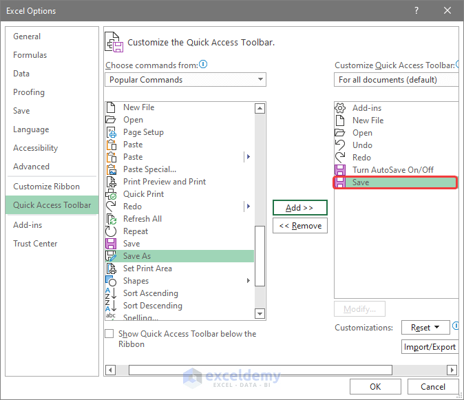Choose Page Setup icon in commands list

112,132
